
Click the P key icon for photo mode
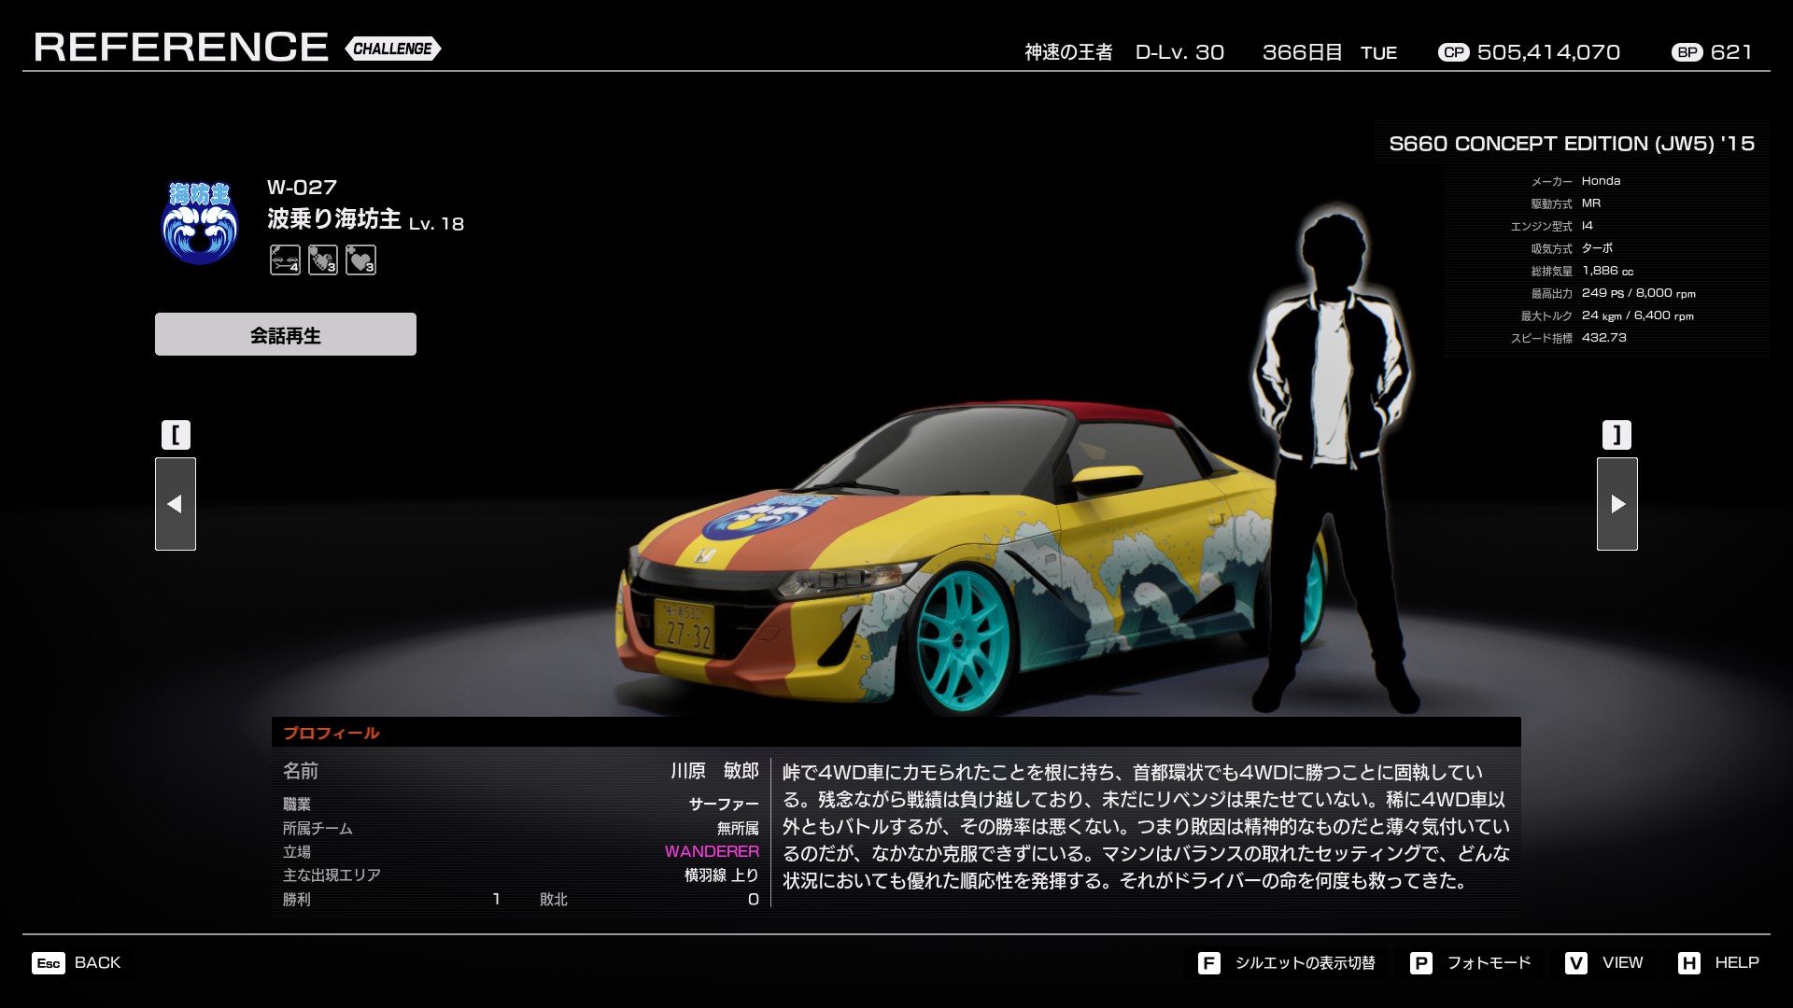1420,963
